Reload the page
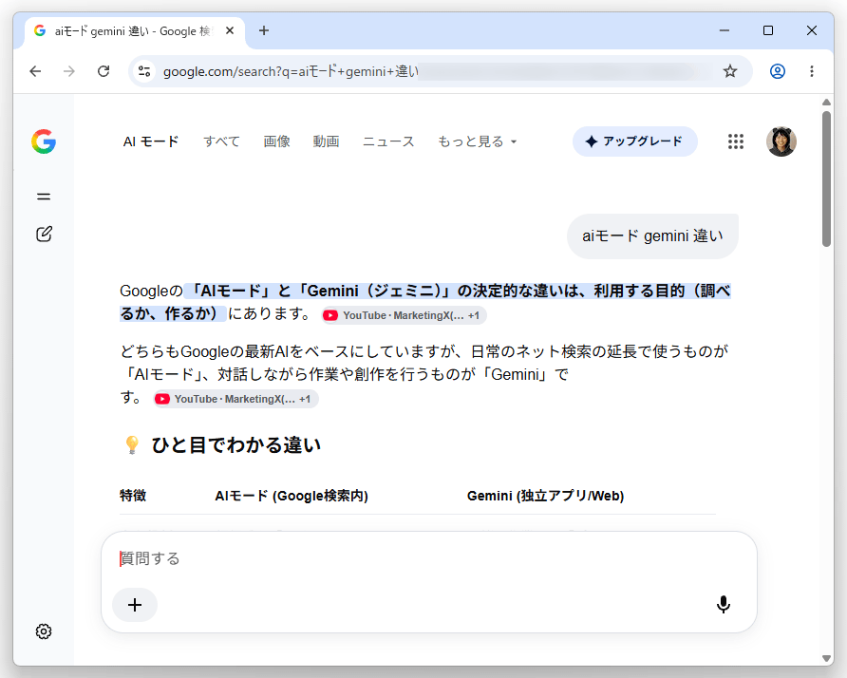The height and width of the screenshot is (678, 847). pos(104,71)
